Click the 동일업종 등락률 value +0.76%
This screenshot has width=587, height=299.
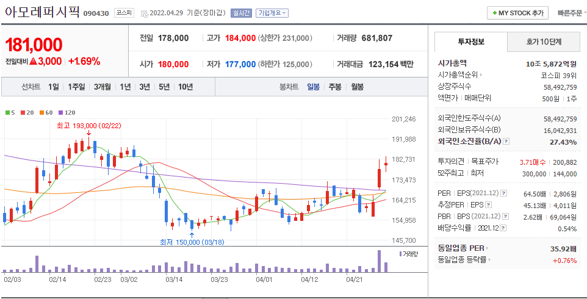click(564, 261)
